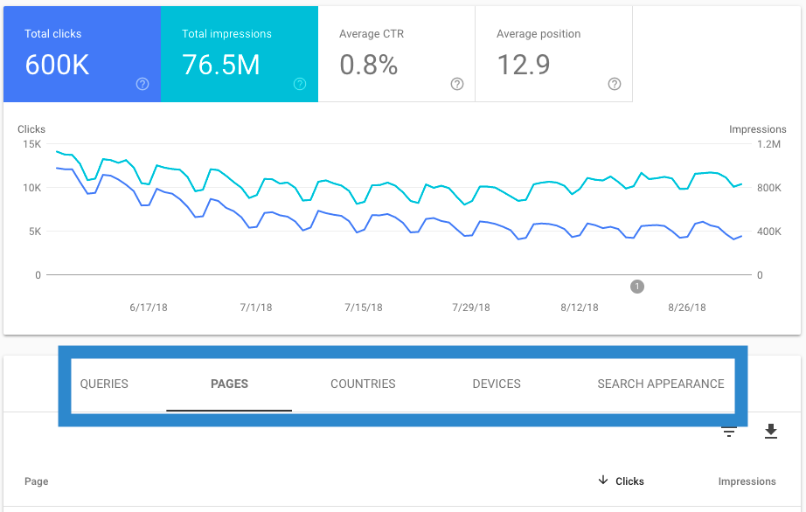Image resolution: width=806 pixels, height=512 pixels.
Task: Open the SEARCH APPEARANCE tab
Action: click(660, 384)
